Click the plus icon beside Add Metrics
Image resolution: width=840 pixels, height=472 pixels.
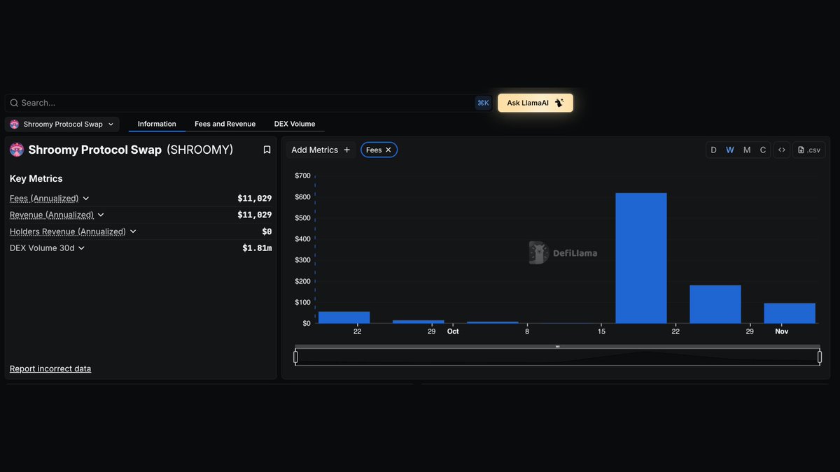[346, 150]
